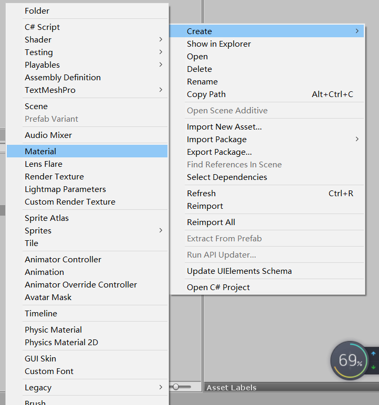
Task: Create a Custom Render Texture
Action: pyautogui.click(x=87, y=202)
